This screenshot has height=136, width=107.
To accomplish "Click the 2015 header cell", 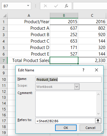I will click(x=64, y=22).
